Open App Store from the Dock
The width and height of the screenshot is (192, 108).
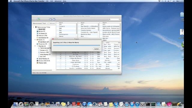[132, 104]
